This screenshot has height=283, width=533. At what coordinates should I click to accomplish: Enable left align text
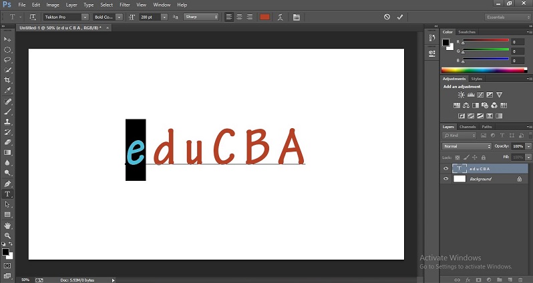tap(229, 17)
